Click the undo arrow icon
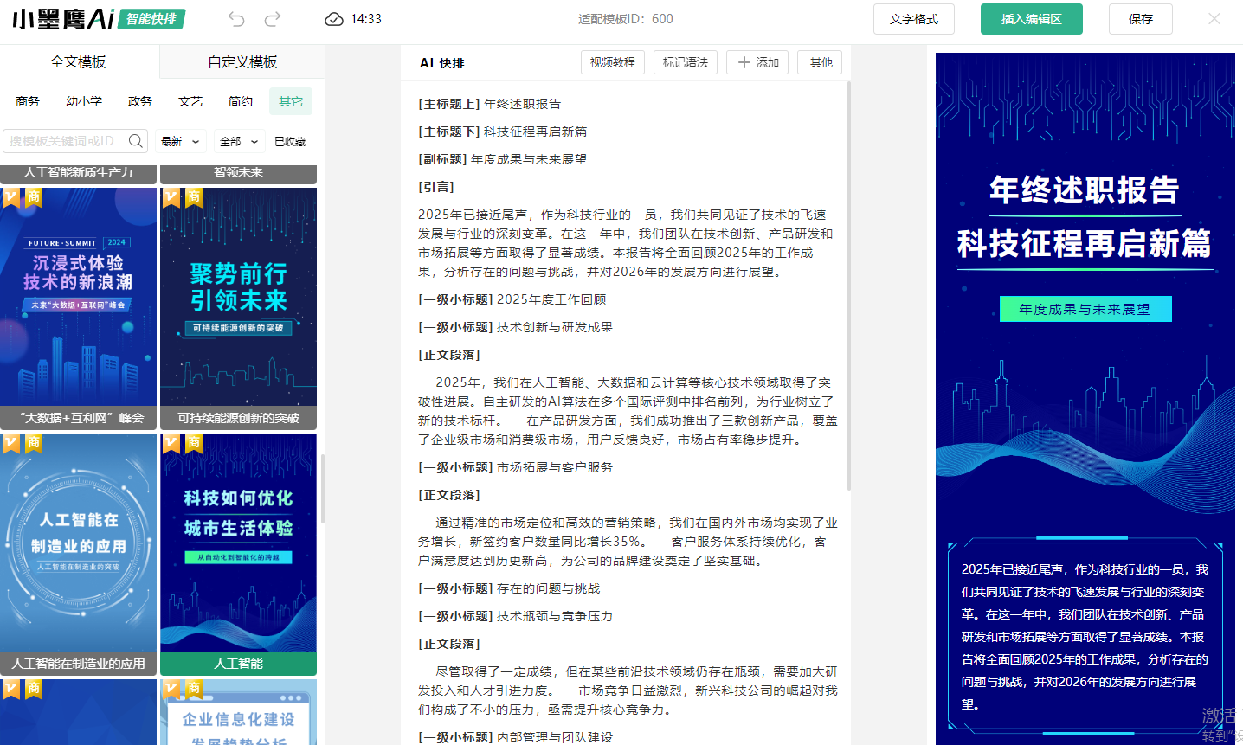Image resolution: width=1243 pixels, height=745 pixels. pos(236,19)
